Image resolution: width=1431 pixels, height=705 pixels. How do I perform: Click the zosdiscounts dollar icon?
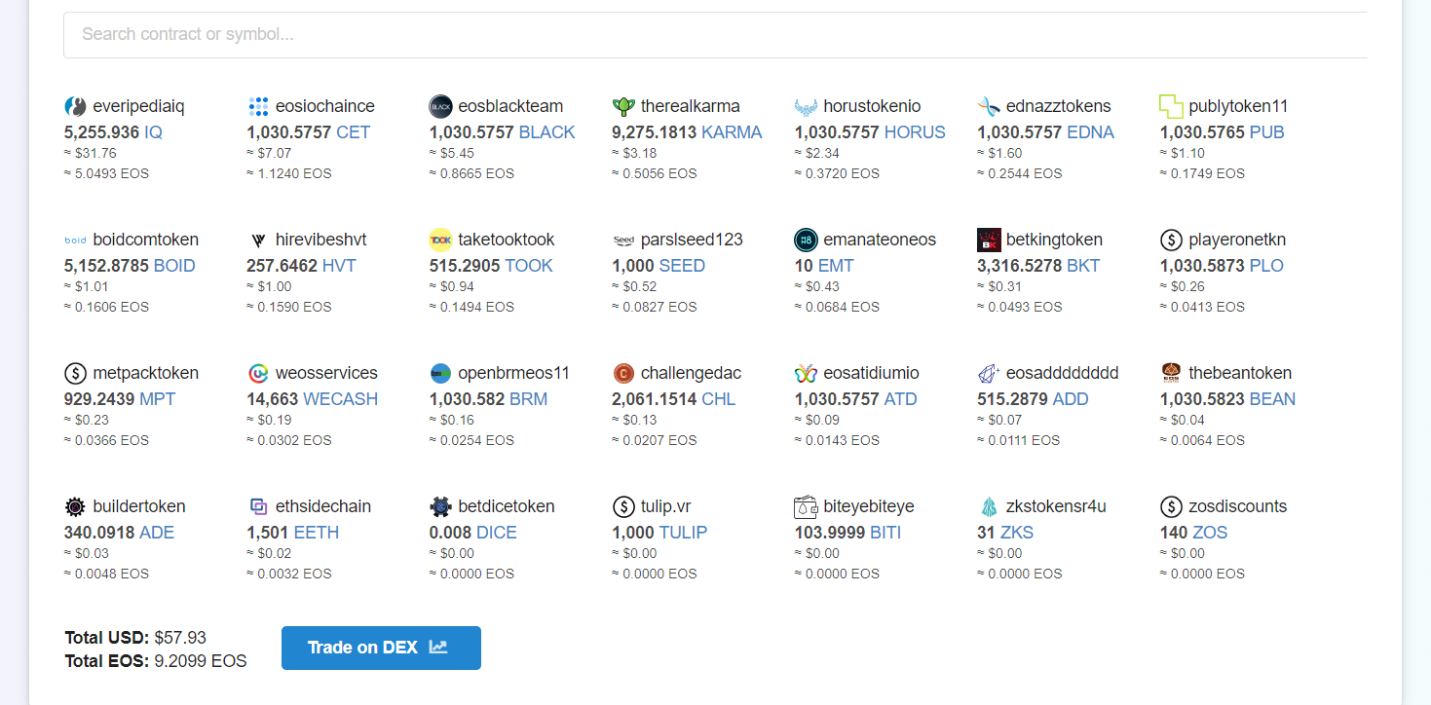pos(1171,506)
